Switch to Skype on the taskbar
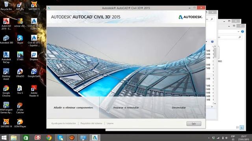 [x=61, y=137]
